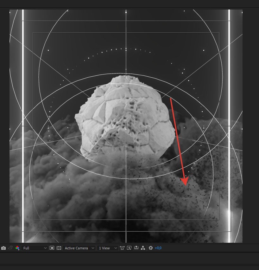The height and width of the screenshot is (270, 259).
Task: Click the +0,0 exposure value
Action: click(x=158, y=248)
